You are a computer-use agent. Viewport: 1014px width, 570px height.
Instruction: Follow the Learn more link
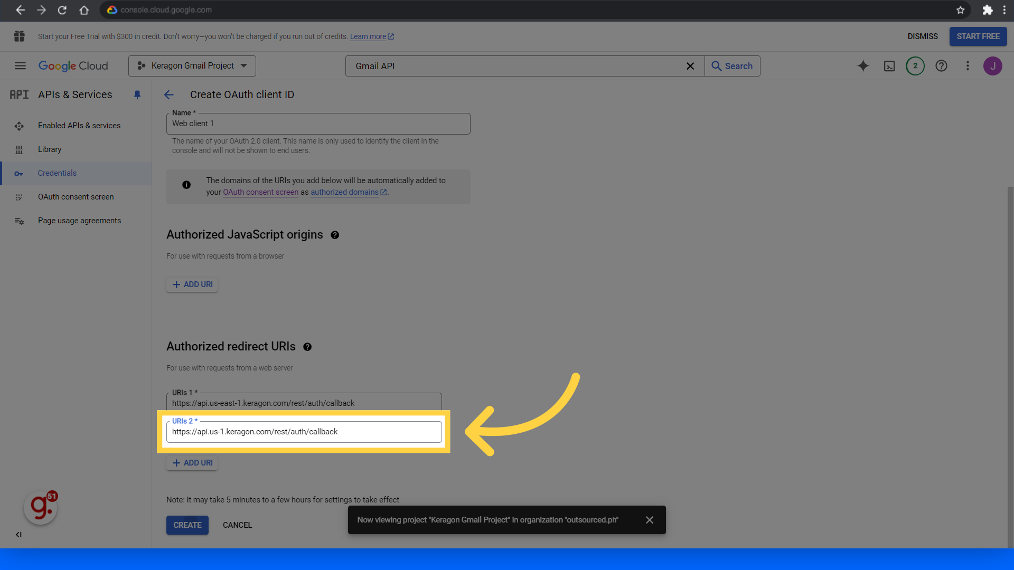tap(372, 36)
